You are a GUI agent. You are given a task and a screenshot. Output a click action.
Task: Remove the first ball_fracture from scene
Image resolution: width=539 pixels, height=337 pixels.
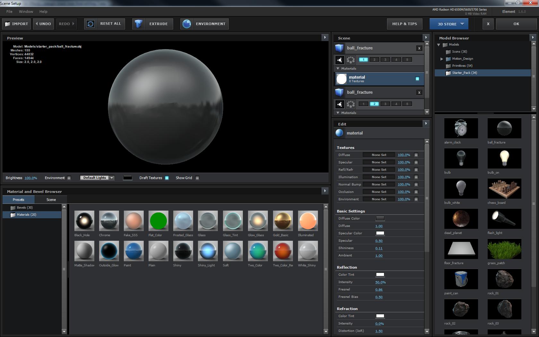(x=419, y=48)
